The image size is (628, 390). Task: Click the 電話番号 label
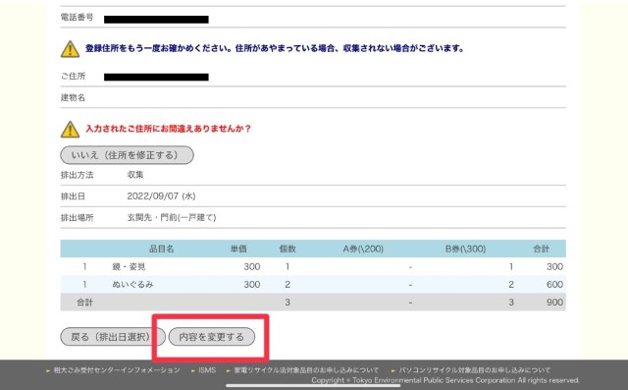pyautogui.click(x=77, y=18)
